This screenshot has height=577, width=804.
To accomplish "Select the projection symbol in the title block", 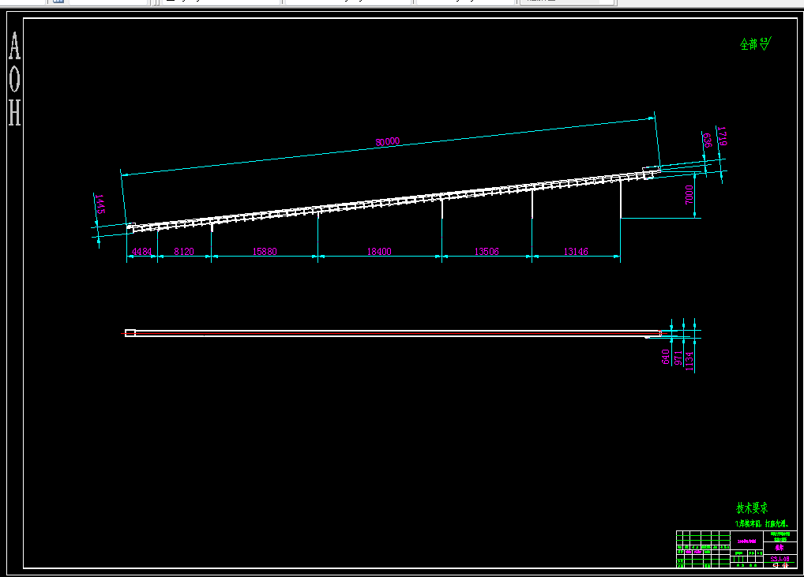I will click(x=780, y=565).
